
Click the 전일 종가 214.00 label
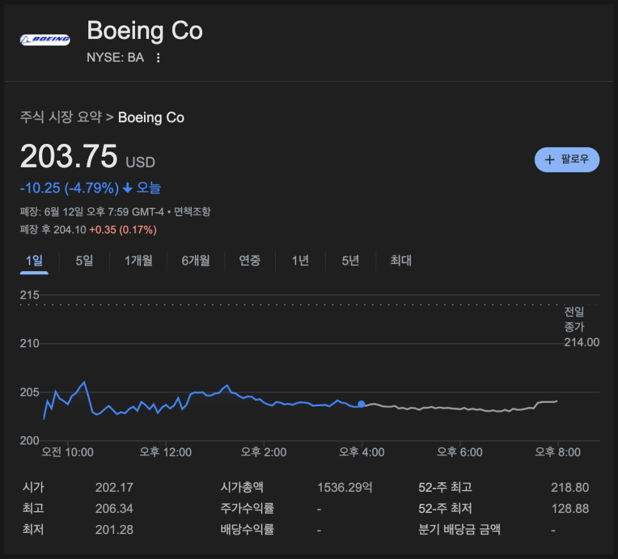[582, 327]
